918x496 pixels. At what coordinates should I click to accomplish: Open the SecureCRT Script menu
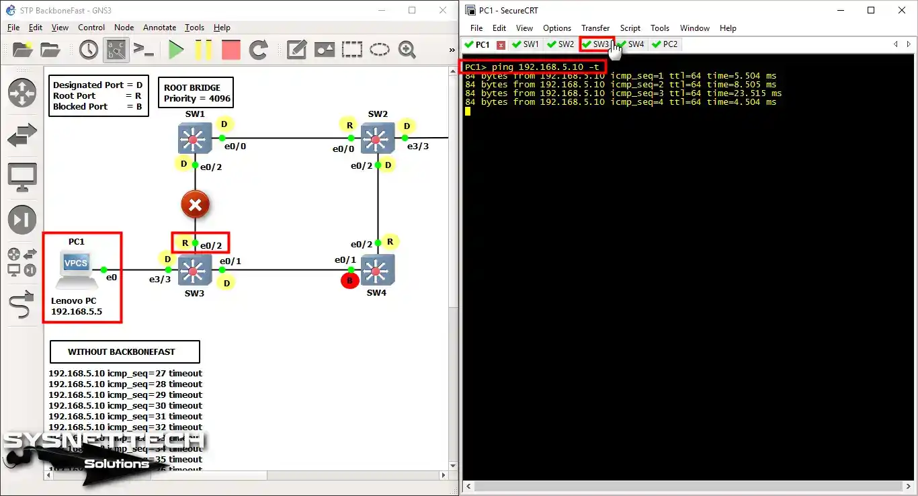[630, 28]
